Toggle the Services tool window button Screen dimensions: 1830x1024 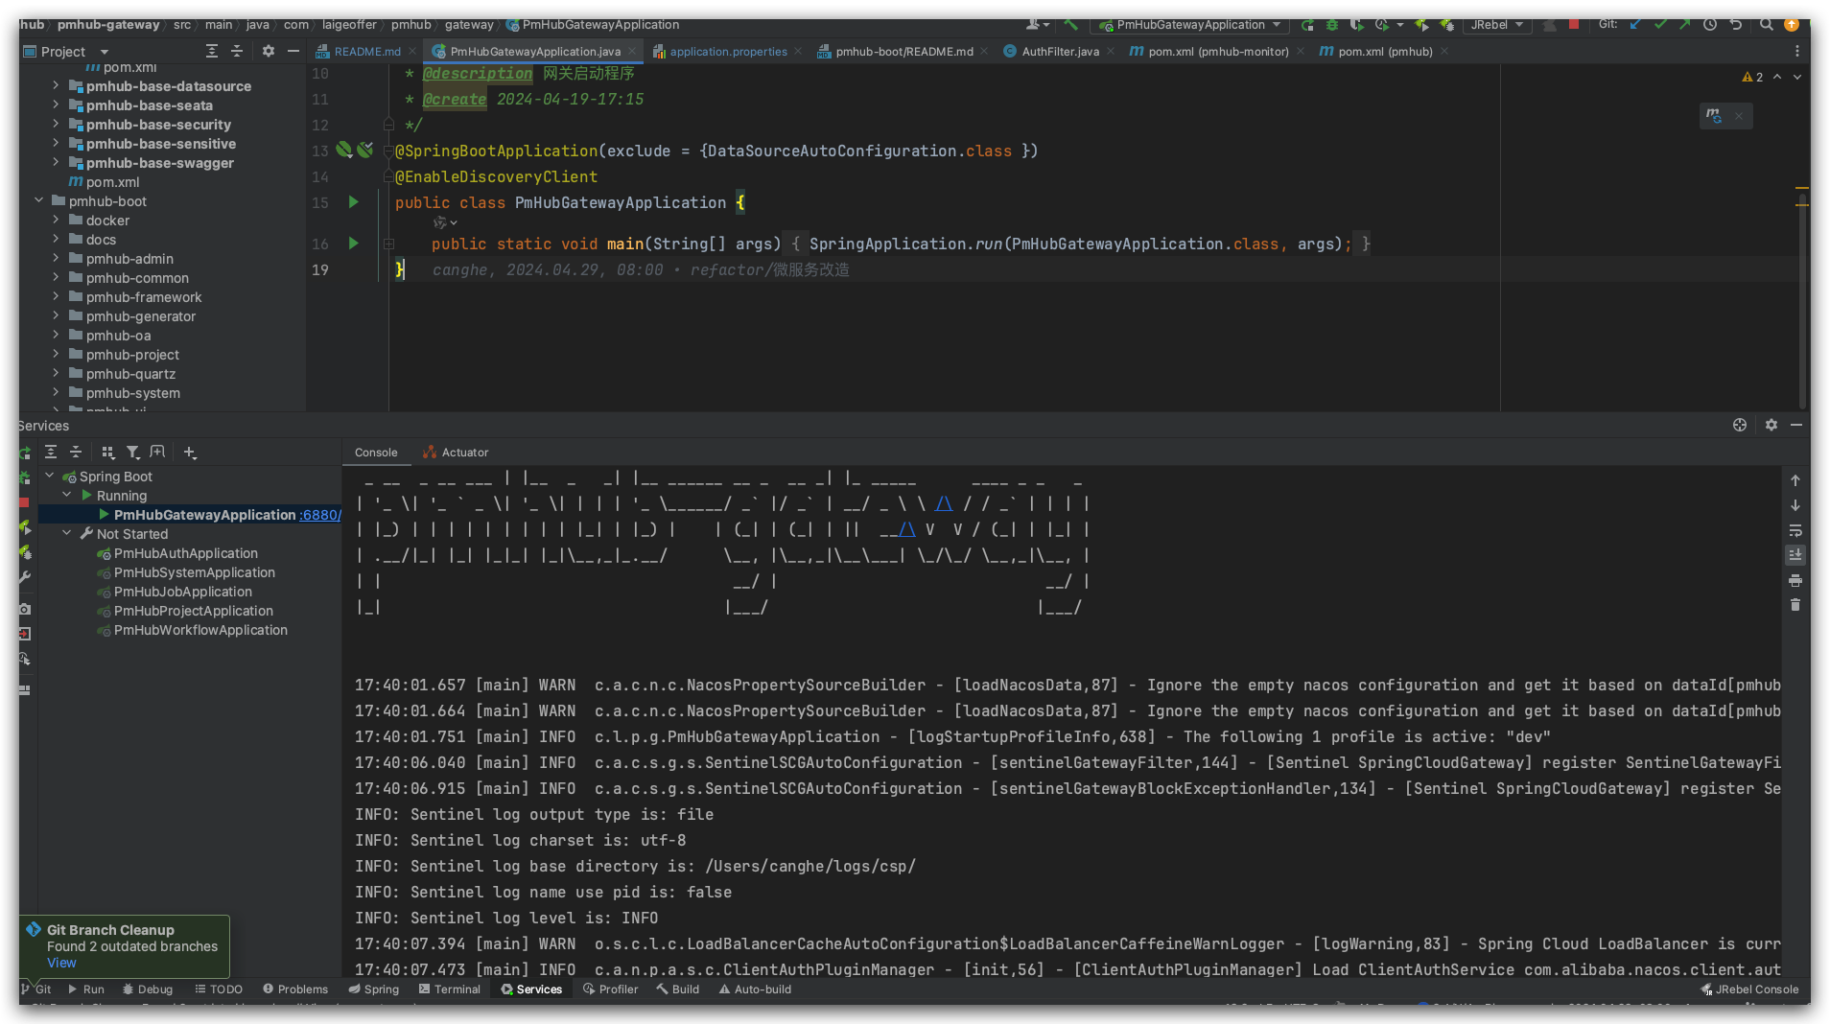pos(531,989)
